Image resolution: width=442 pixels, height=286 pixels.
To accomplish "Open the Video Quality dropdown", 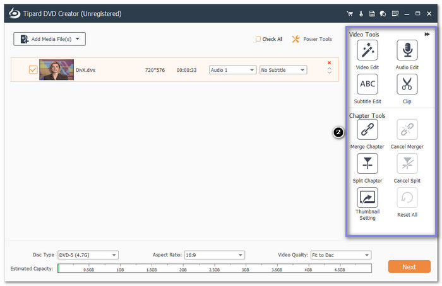I will click(341, 255).
